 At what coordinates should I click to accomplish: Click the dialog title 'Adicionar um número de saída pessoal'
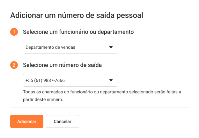click(x=77, y=15)
